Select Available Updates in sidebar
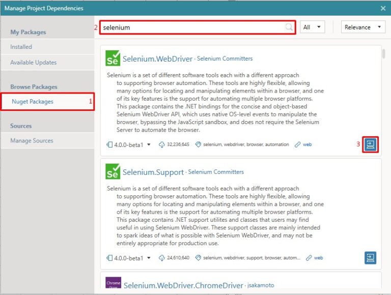The width and height of the screenshot is (391, 295). click(x=47, y=62)
